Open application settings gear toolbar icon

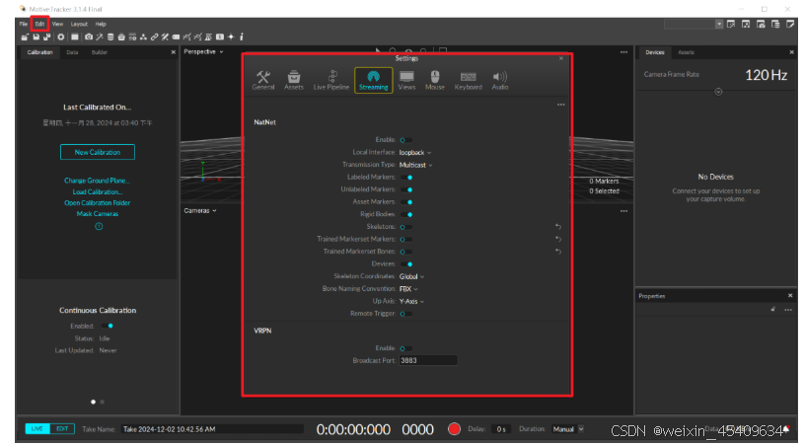pos(60,37)
